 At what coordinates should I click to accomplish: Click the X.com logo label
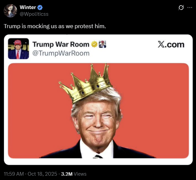pos(171,45)
